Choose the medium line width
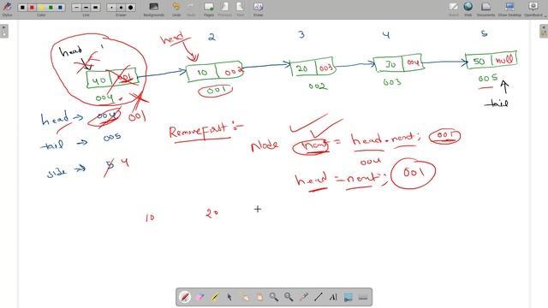The image size is (548, 308). pos(86,8)
